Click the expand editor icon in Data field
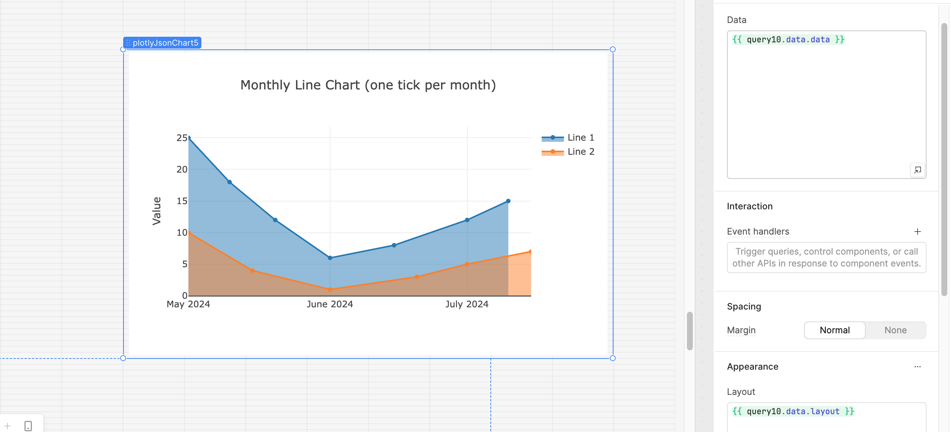The height and width of the screenshot is (432, 951). point(917,170)
